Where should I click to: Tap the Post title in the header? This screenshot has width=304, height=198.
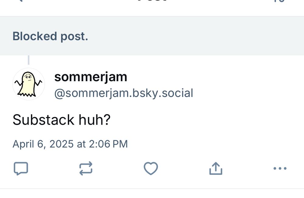[152, 1]
